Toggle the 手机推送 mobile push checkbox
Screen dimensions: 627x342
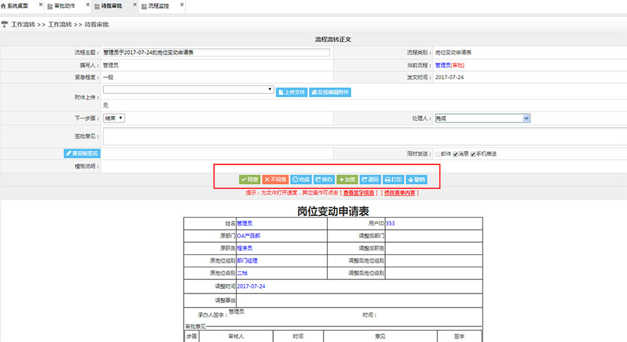(x=473, y=154)
